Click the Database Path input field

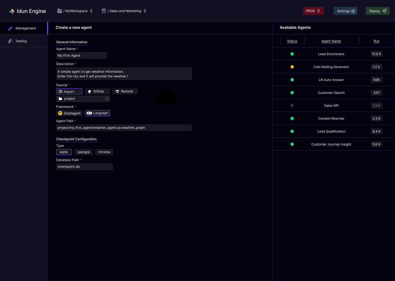pos(84,167)
